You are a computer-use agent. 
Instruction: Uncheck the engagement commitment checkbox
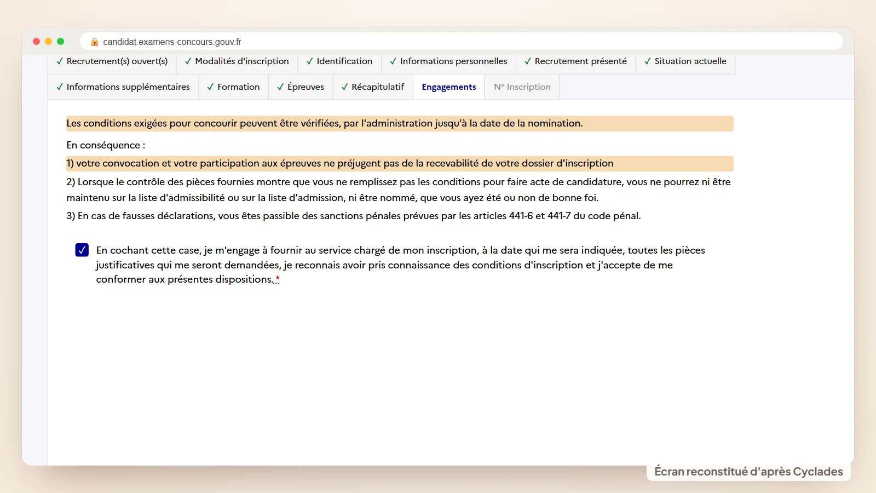pos(82,250)
